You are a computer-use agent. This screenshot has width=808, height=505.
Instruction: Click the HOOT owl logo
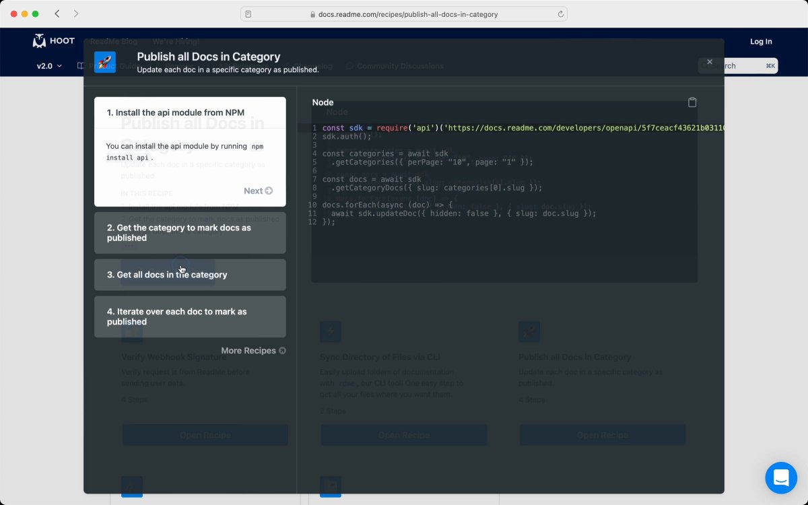pyautogui.click(x=38, y=40)
